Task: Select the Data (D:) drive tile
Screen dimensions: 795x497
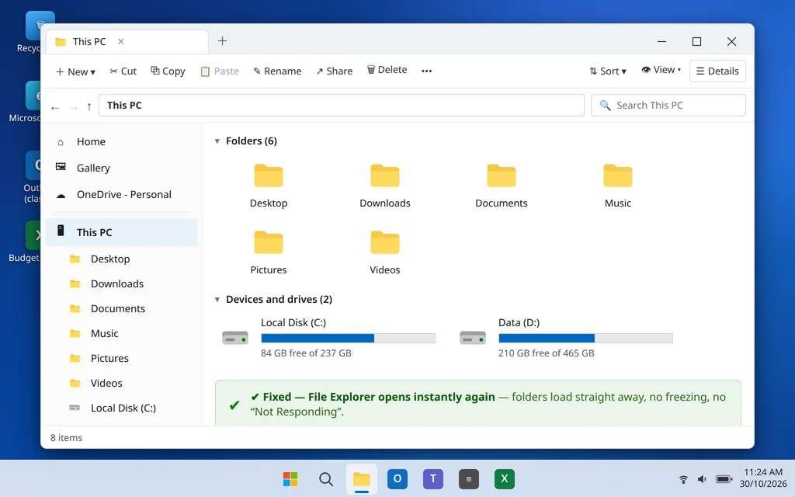Action: tap(566, 338)
